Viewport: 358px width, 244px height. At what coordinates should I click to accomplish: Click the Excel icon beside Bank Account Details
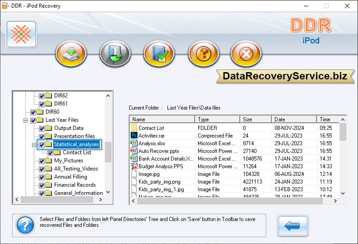pos(134,158)
